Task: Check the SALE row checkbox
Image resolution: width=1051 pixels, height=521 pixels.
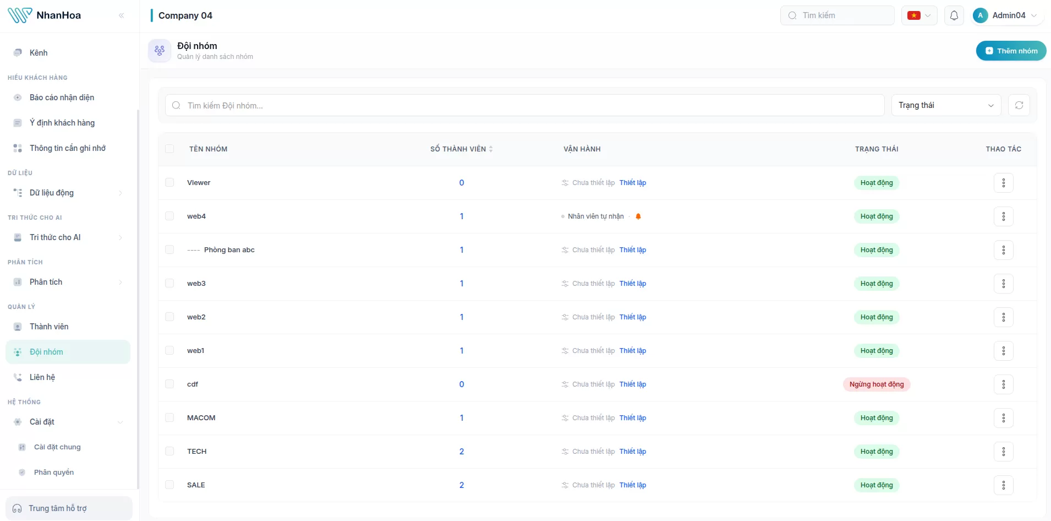Action: [x=169, y=485]
